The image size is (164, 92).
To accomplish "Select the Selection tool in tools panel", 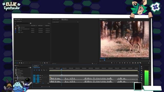I will click(x=141, y=67).
